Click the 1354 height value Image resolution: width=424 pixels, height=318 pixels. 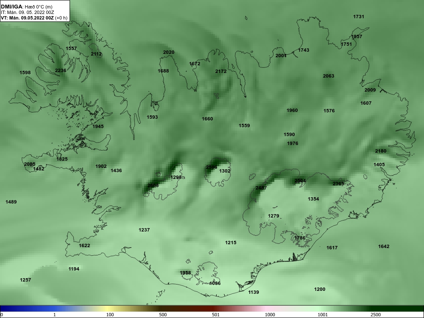[x=313, y=199]
